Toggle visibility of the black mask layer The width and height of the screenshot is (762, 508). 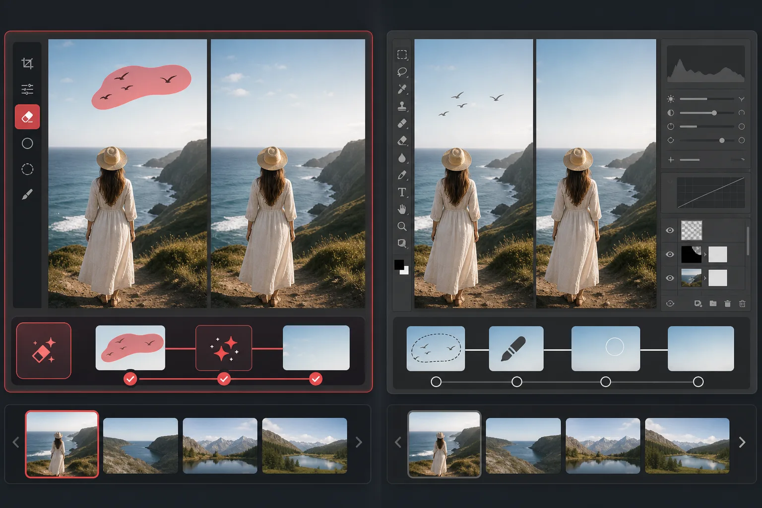(x=670, y=254)
